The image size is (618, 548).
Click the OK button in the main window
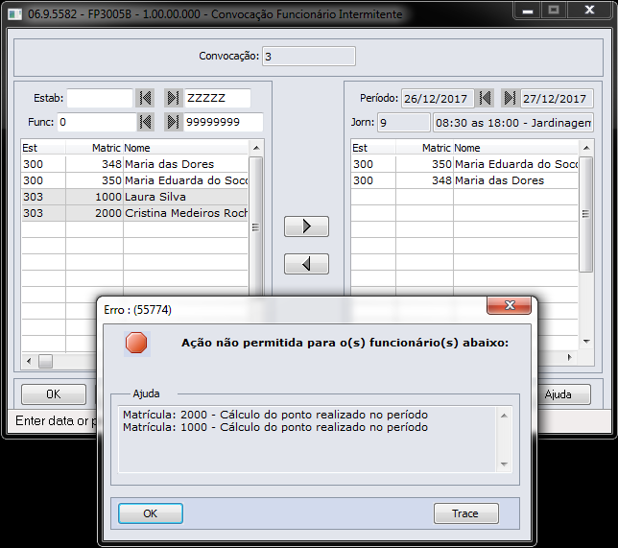pos(54,394)
